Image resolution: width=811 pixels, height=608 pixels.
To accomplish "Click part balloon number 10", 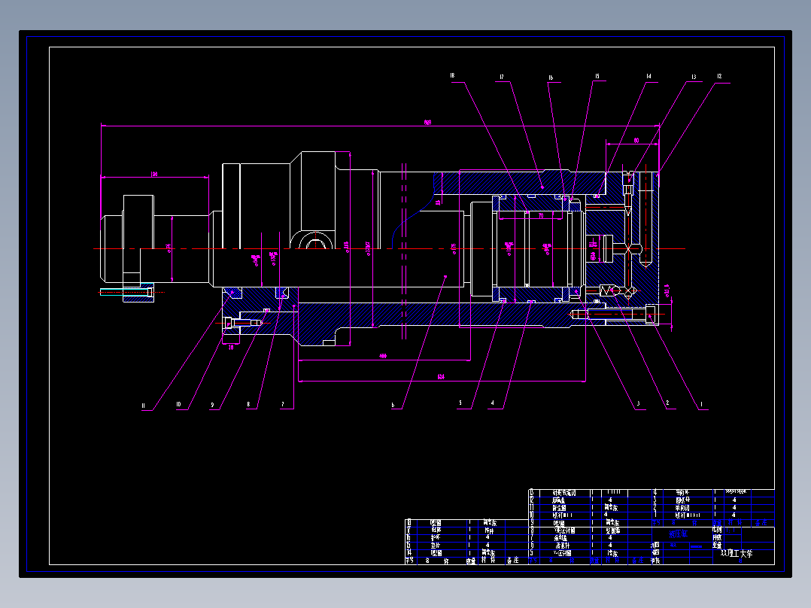I will (178, 405).
